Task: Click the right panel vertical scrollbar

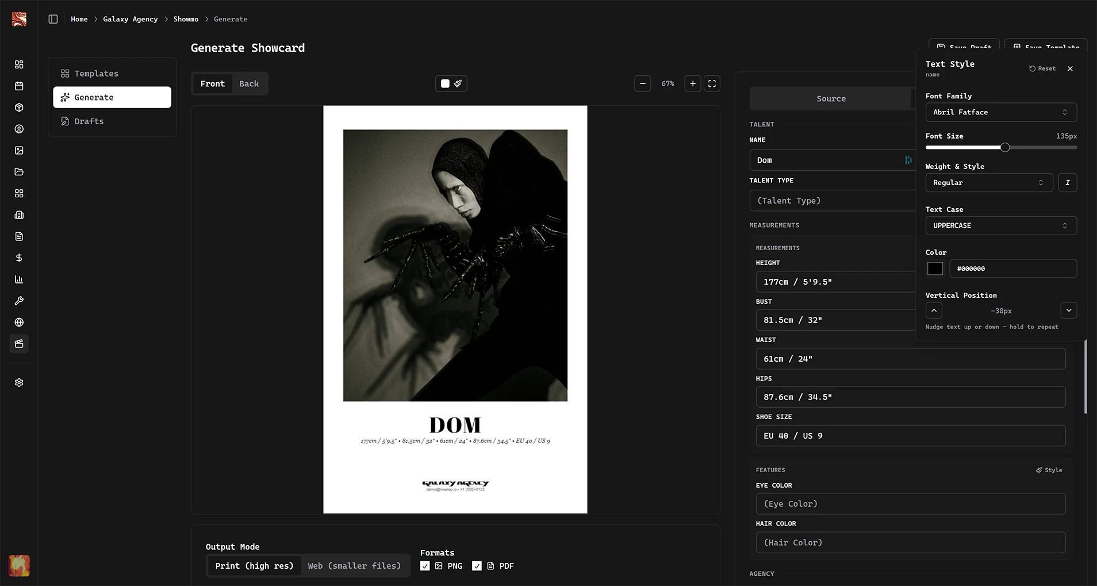Action: (x=1086, y=377)
